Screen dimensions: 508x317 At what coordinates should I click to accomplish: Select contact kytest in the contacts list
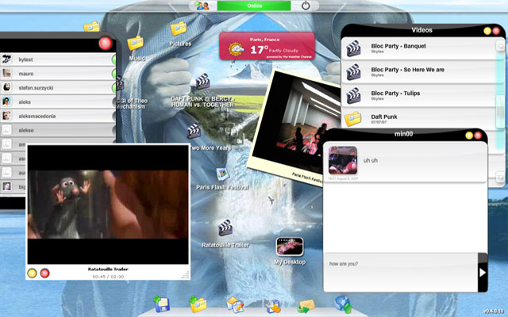pos(58,59)
